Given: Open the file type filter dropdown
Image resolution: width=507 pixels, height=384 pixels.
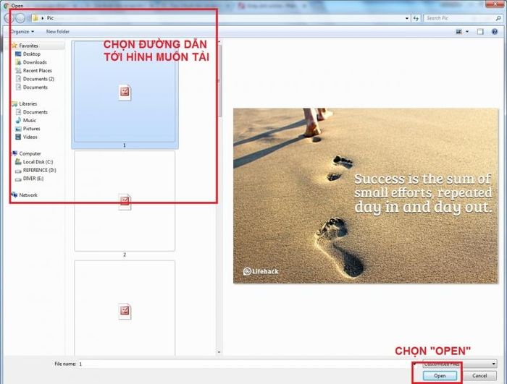Looking at the screenshot, I should (460, 364).
